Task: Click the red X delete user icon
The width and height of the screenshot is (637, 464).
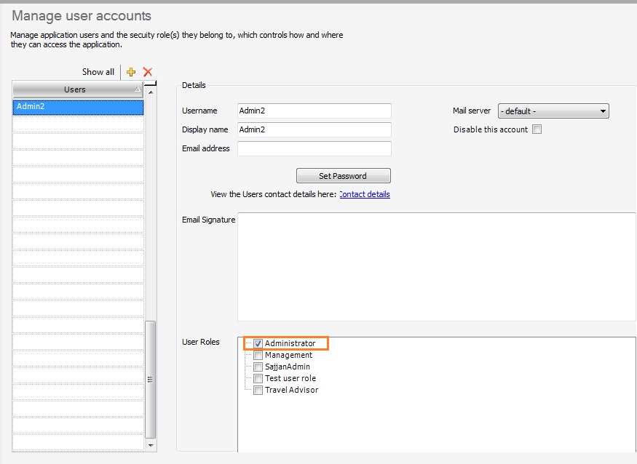Action: pyautogui.click(x=148, y=72)
